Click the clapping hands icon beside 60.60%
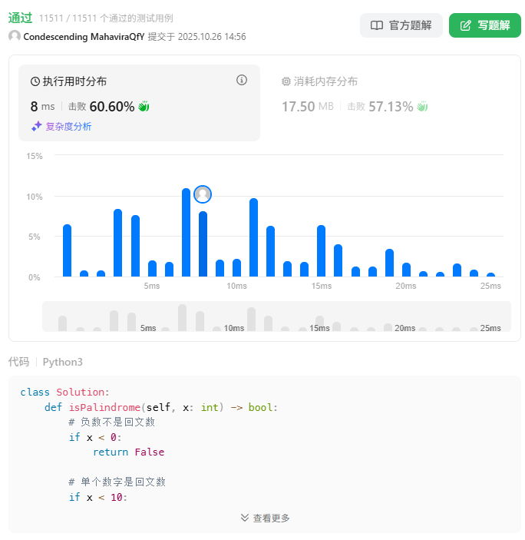Screen dimensions: 525x540 click(x=144, y=107)
